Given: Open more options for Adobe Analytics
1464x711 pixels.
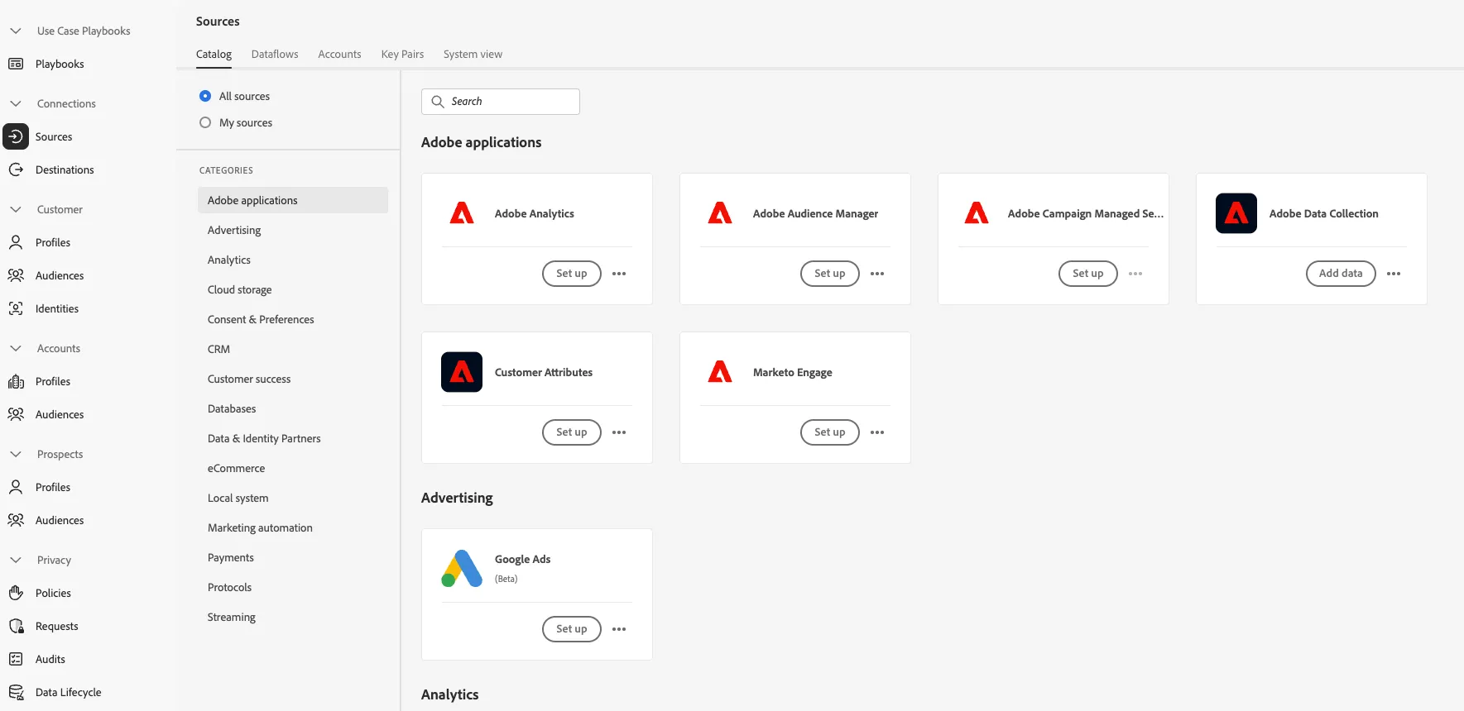Looking at the screenshot, I should (x=619, y=274).
